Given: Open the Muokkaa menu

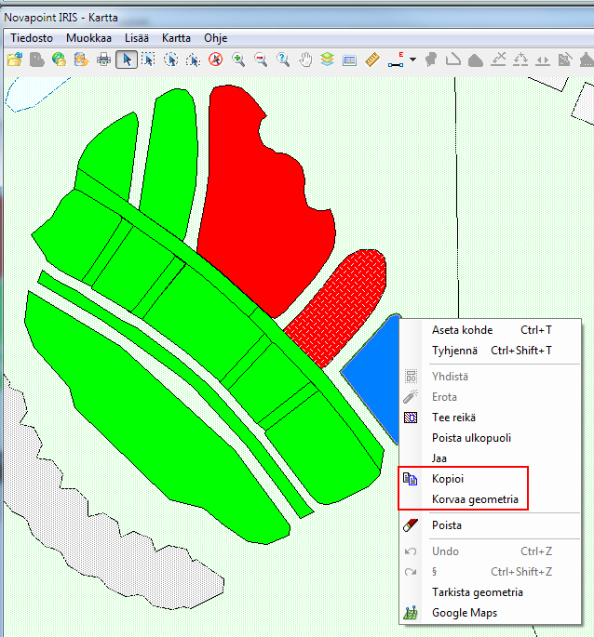Looking at the screenshot, I should click(88, 38).
